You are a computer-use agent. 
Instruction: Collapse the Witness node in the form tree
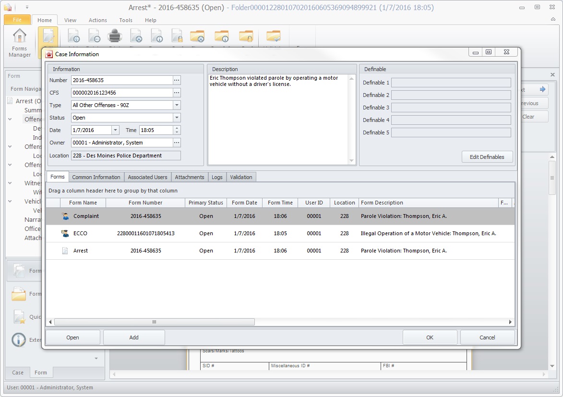pyautogui.click(x=10, y=183)
